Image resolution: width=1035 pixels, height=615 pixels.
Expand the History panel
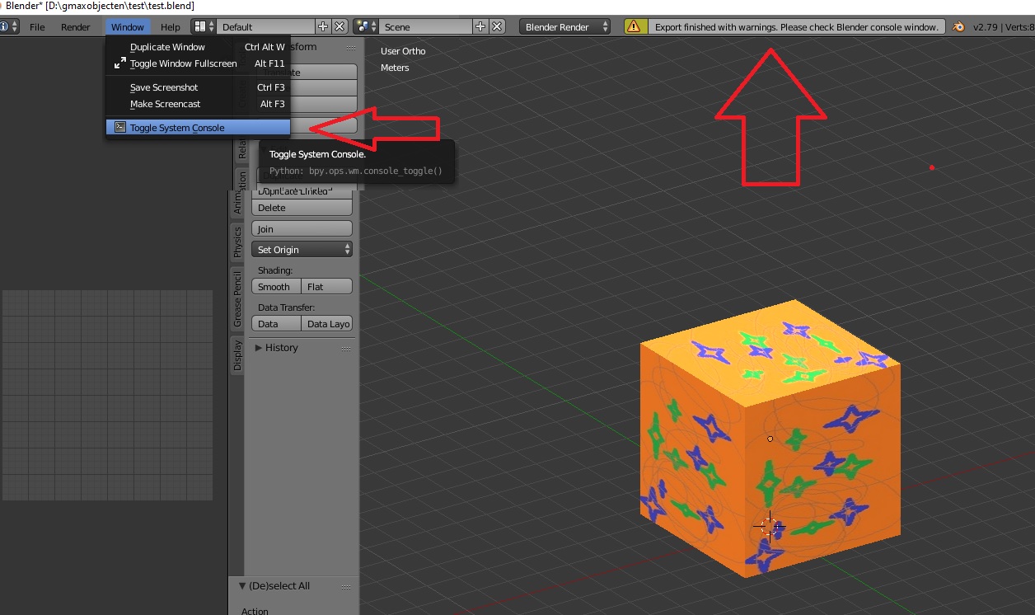259,348
